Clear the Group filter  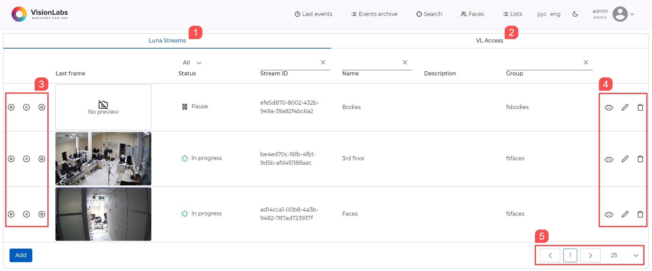tap(586, 62)
